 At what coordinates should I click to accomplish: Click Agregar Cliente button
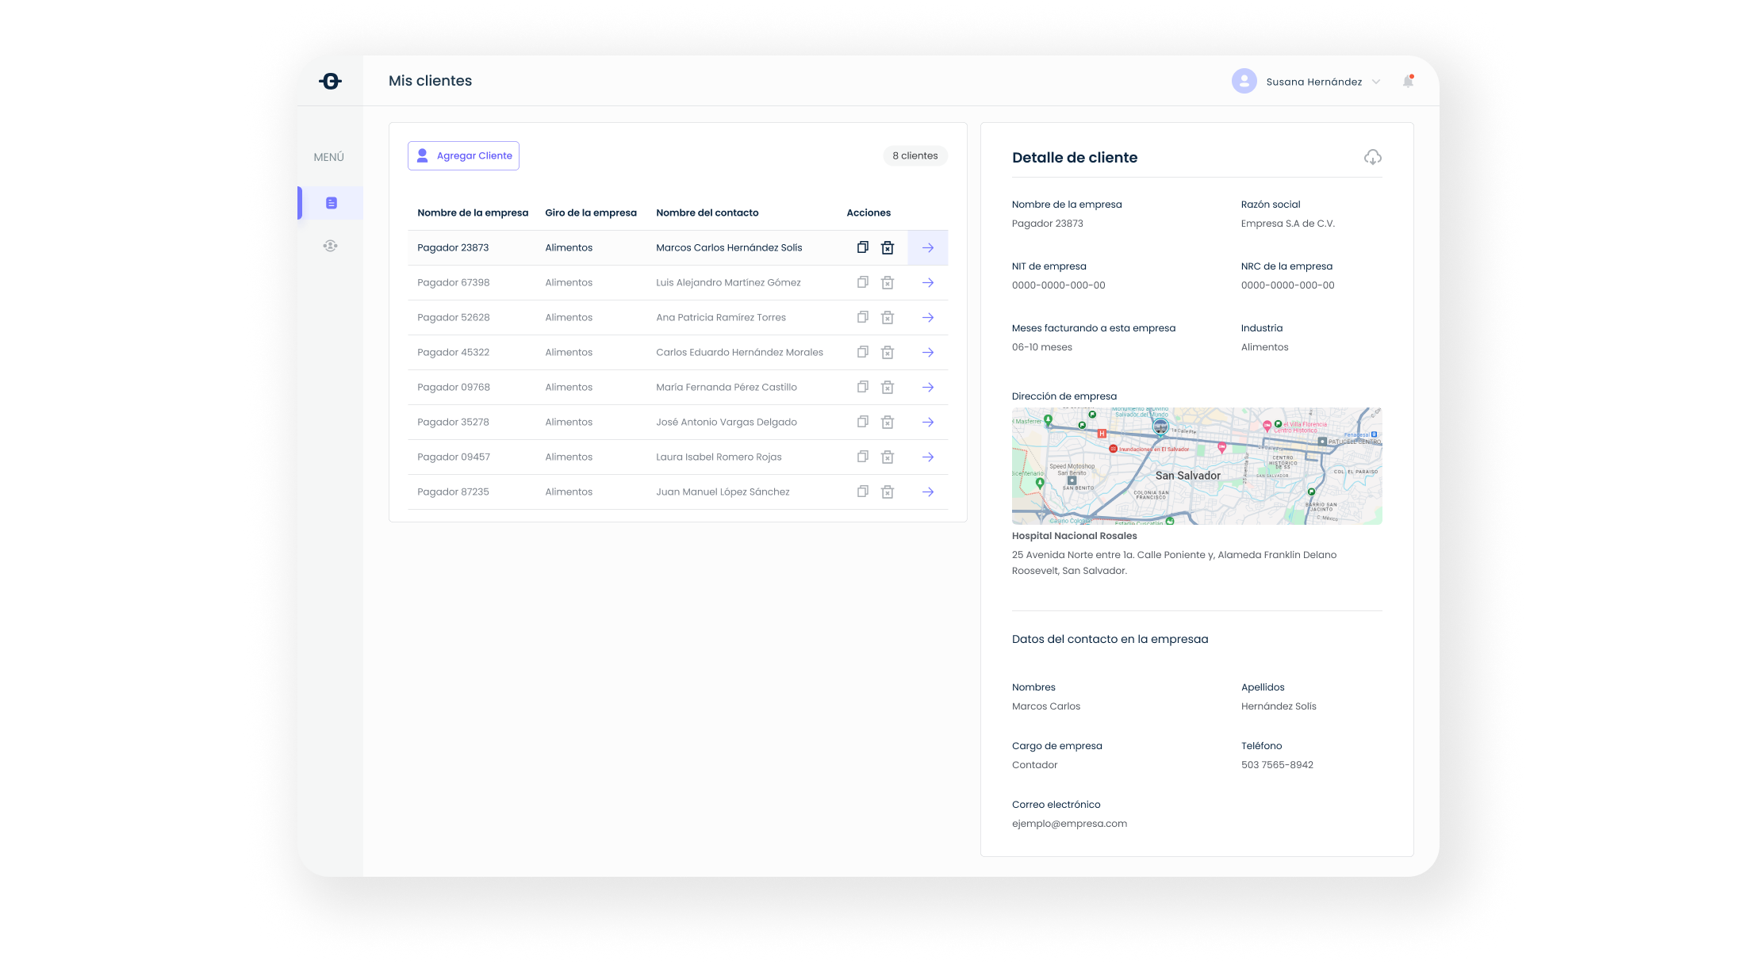(463, 155)
